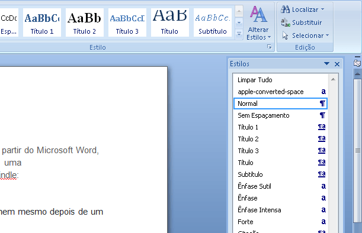Click character style icon beside Ênfase Intensa
The width and height of the screenshot is (362, 233).
tap(323, 210)
